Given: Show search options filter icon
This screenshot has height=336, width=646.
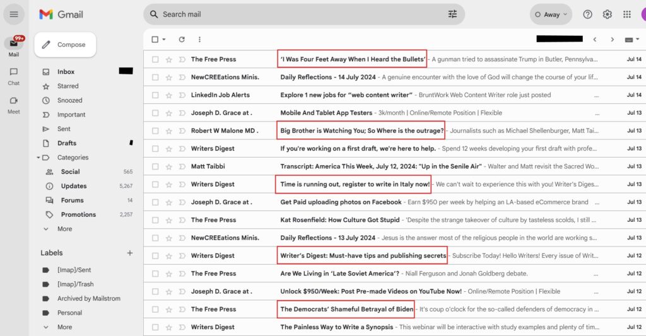Looking at the screenshot, I should coord(452,14).
